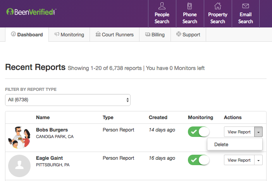Screen dimensions: 272x181
Task: Switch to the Monitoring tab
Action: tap(69, 34)
